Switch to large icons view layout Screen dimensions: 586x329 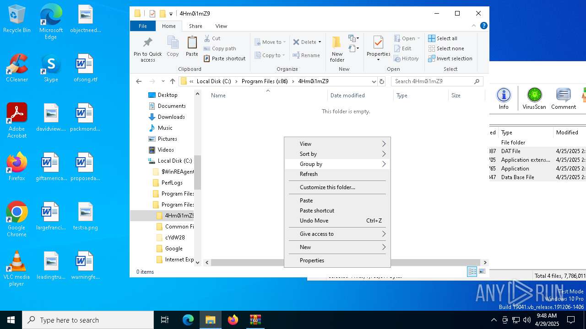(x=482, y=272)
